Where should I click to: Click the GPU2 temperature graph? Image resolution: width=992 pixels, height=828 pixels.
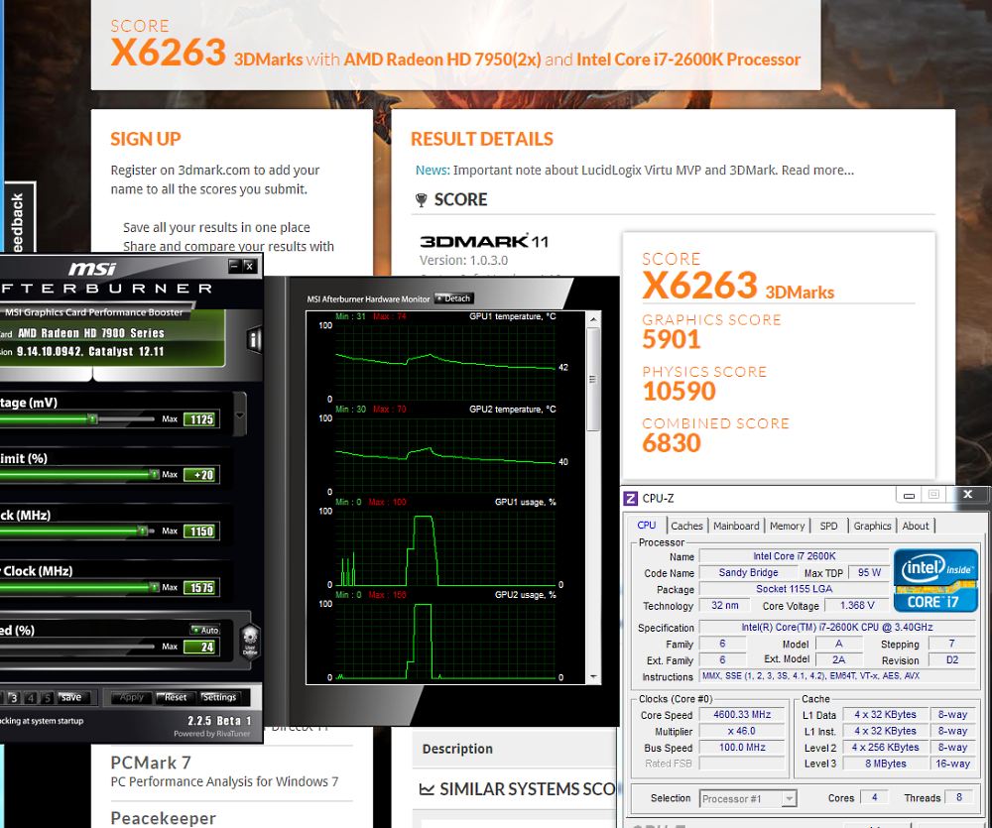(445, 455)
